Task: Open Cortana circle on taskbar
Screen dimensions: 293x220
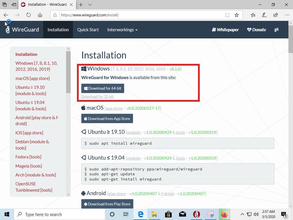Action: [112, 214]
